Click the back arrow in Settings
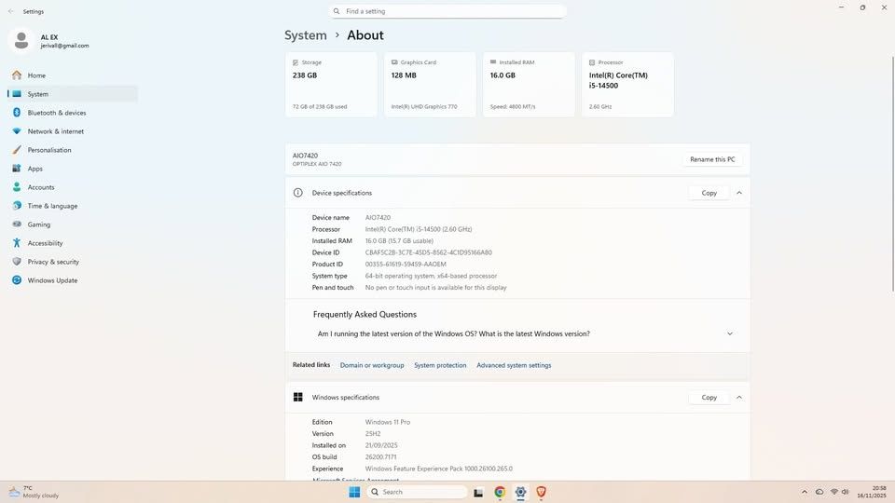 [11, 11]
